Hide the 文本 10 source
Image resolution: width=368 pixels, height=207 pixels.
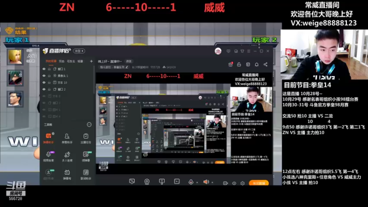(44, 83)
